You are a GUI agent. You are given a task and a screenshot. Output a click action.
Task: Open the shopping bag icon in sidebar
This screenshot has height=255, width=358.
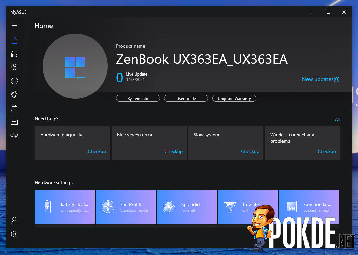click(14, 108)
